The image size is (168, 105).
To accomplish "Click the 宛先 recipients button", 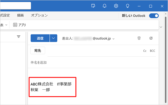I will (38, 50).
